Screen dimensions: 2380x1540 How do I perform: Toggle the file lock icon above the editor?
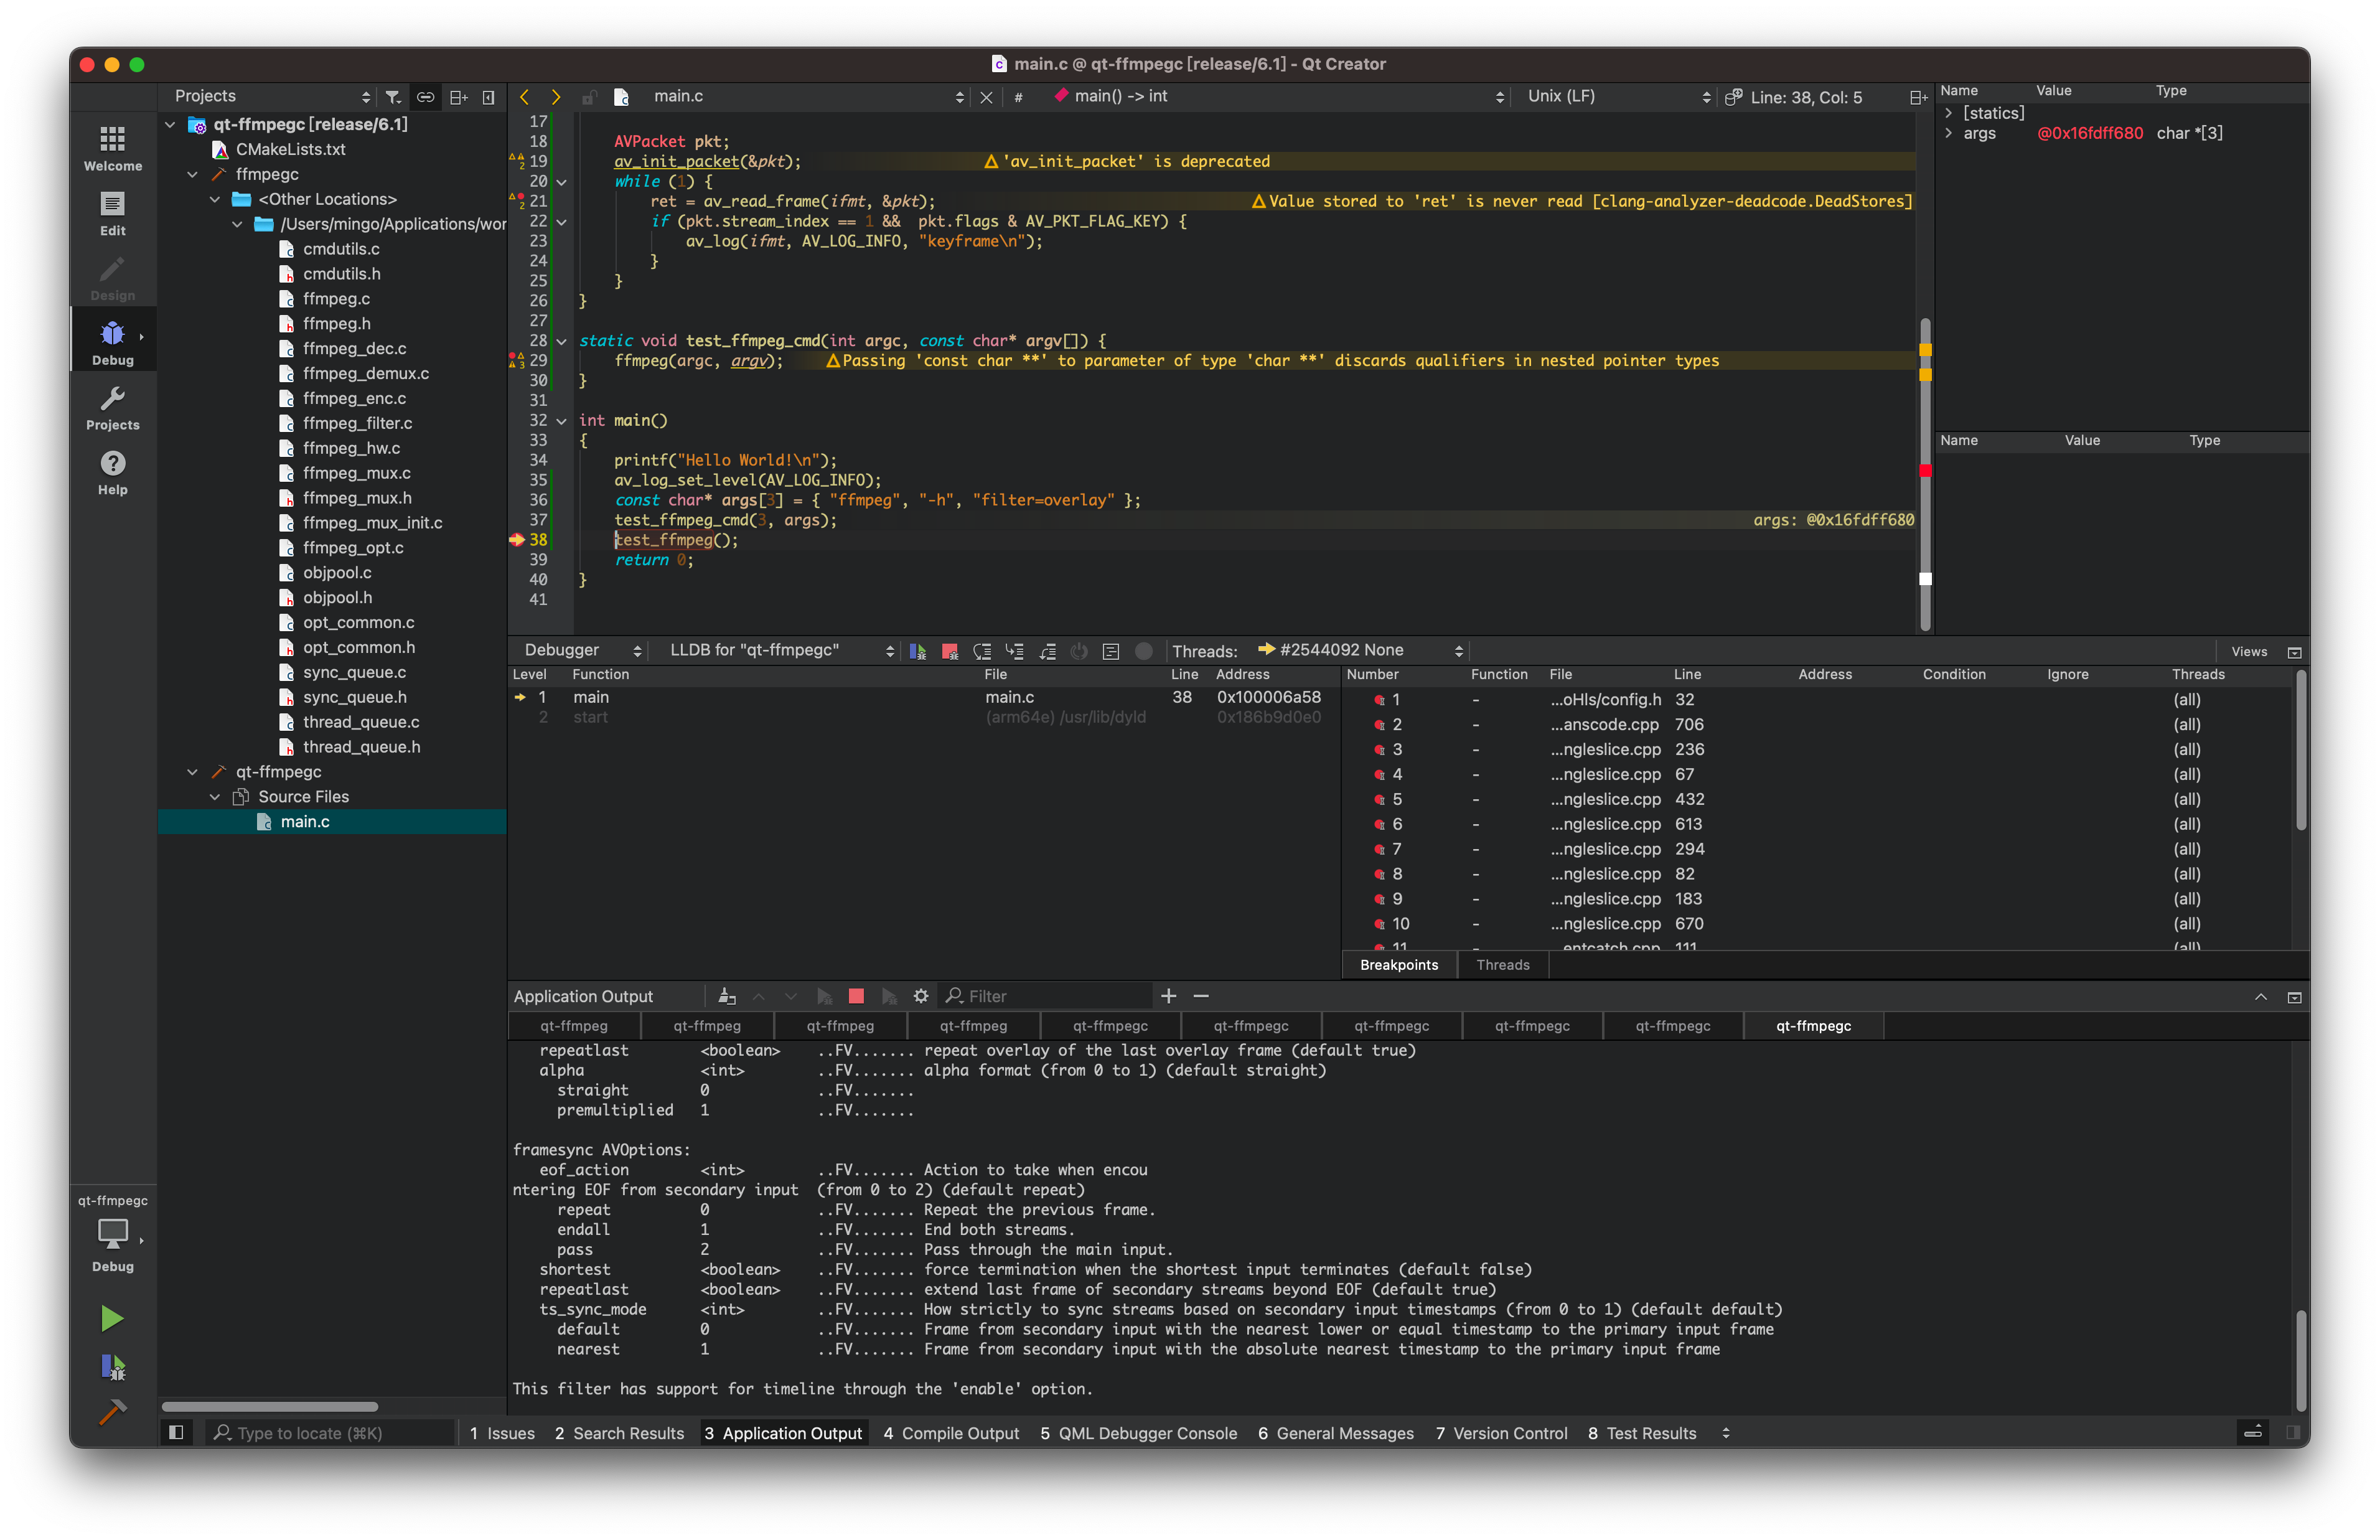[x=589, y=96]
